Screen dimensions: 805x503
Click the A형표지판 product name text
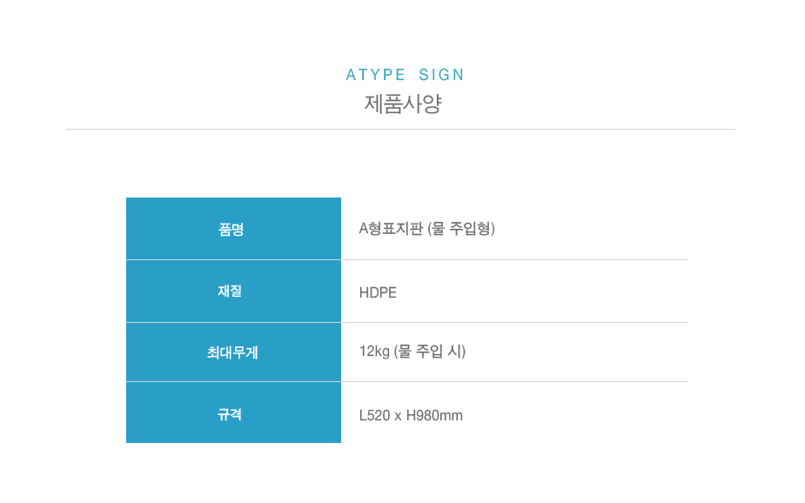(391, 229)
